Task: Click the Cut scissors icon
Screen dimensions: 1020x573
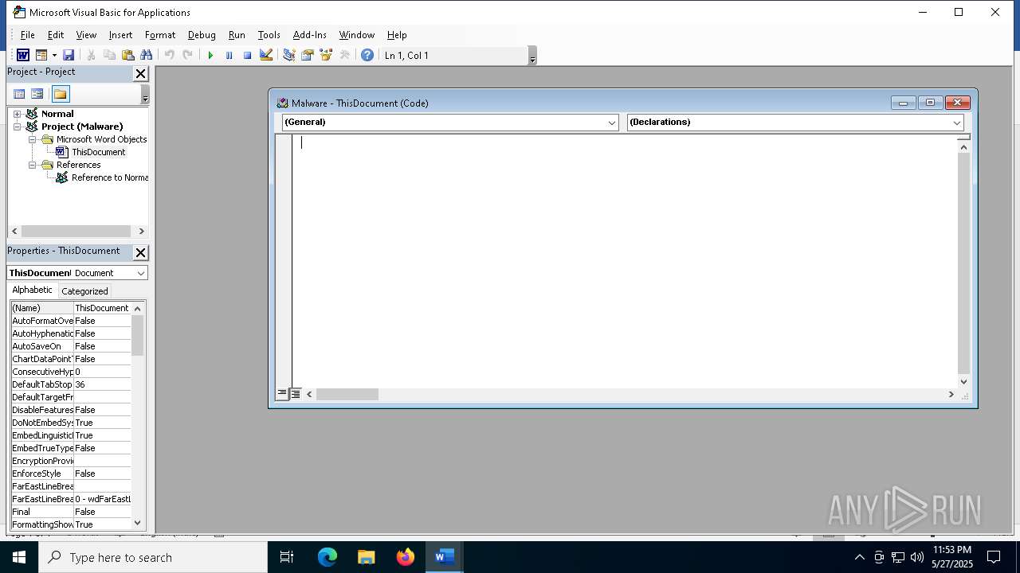Action: pyautogui.click(x=91, y=55)
